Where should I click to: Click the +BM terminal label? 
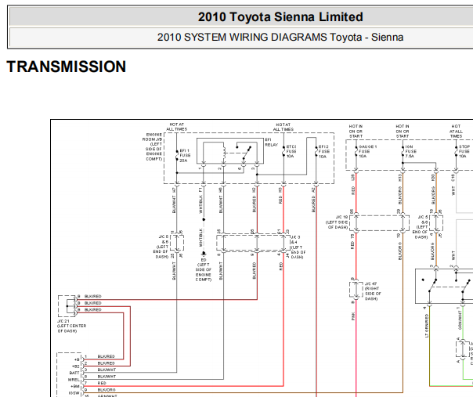(75, 387)
